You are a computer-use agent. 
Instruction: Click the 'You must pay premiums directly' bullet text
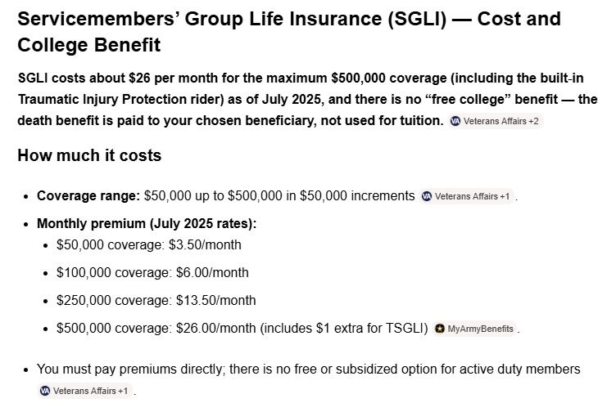[309, 369]
